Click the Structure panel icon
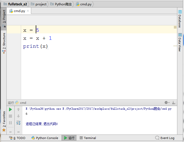184x142 pixels. tap(4, 52)
